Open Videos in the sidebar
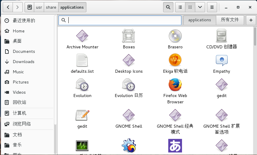The height and width of the screenshot is (155, 257). pos(27,92)
